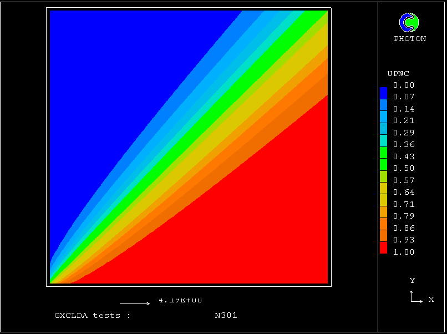
Task: Click the GXCLDA tests title text
Action: pos(92,316)
